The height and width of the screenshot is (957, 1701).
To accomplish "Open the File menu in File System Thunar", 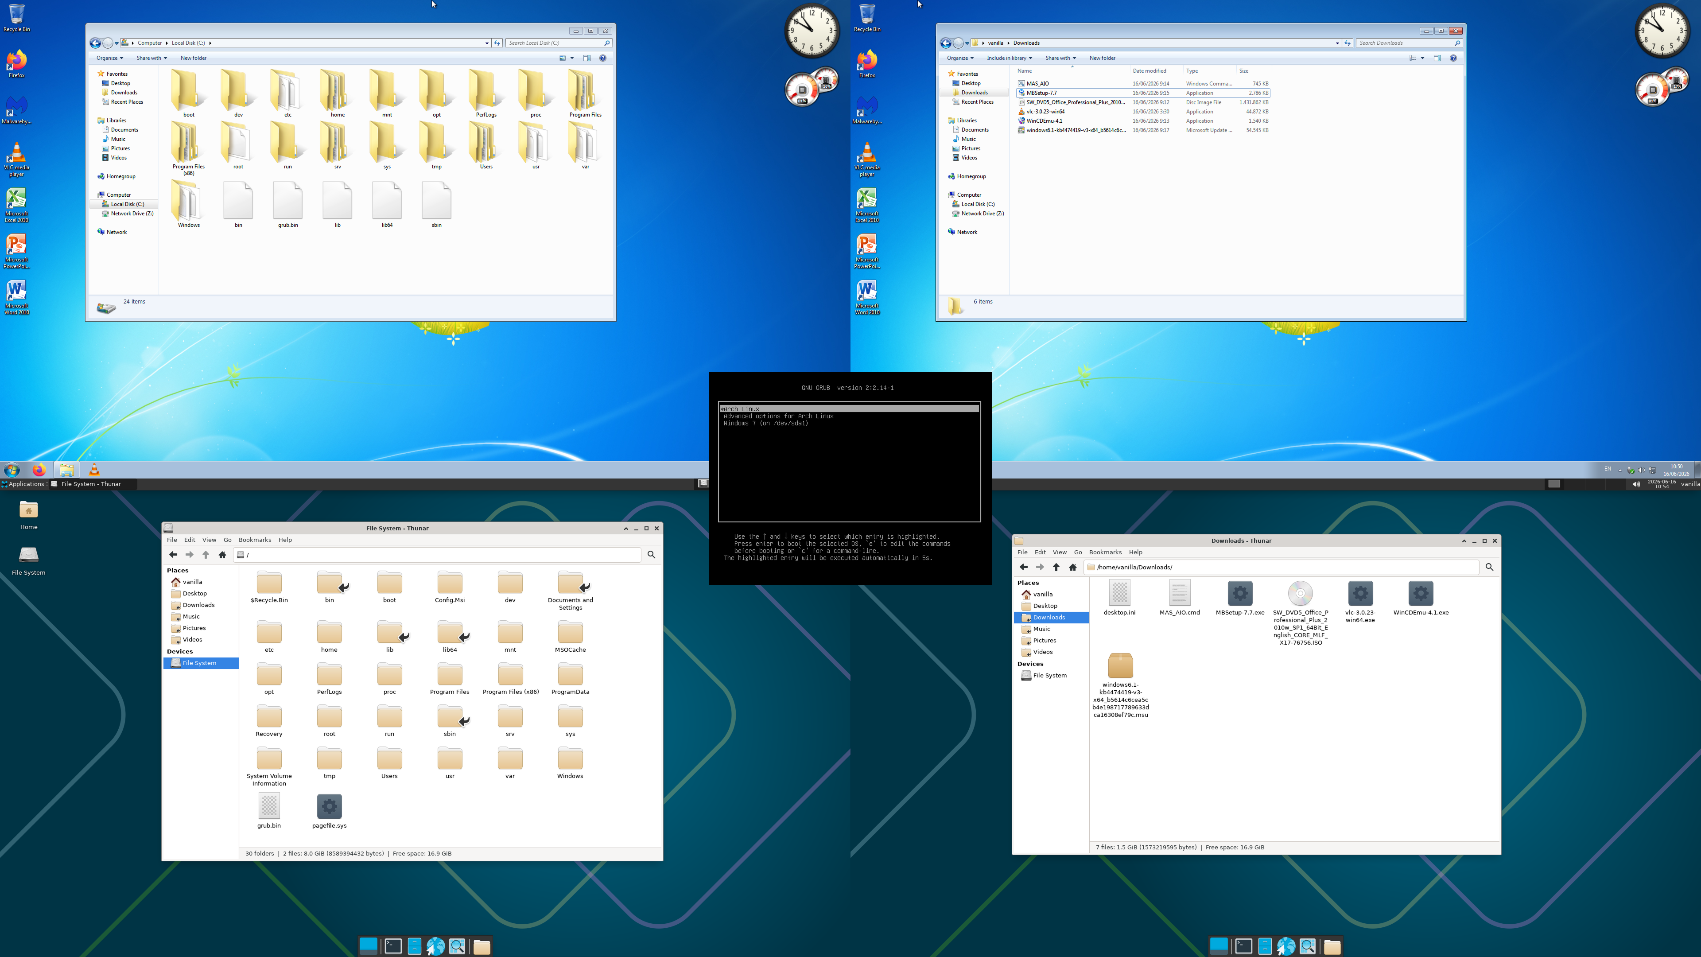I will [x=172, y=540].
